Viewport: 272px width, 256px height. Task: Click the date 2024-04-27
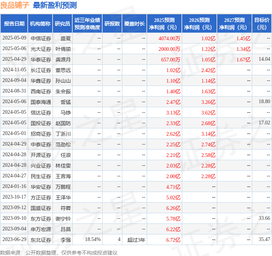[x=14, y=176]
